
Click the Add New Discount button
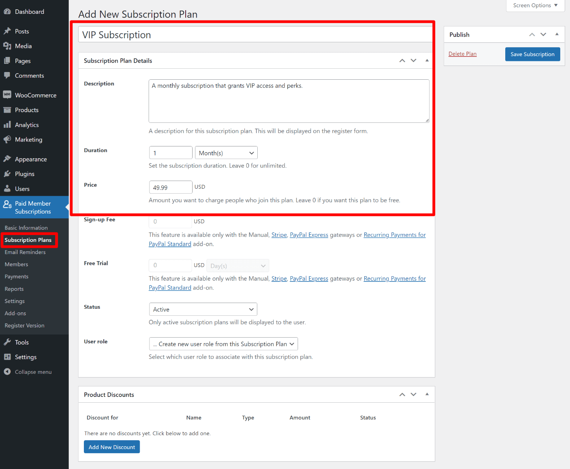point(112,447)
